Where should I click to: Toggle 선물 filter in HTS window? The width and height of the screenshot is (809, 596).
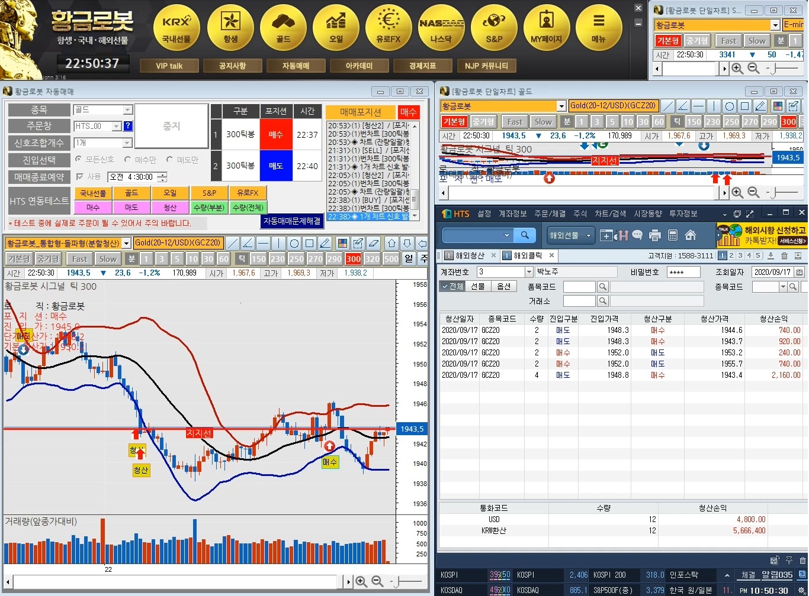[x=478, y=286]
